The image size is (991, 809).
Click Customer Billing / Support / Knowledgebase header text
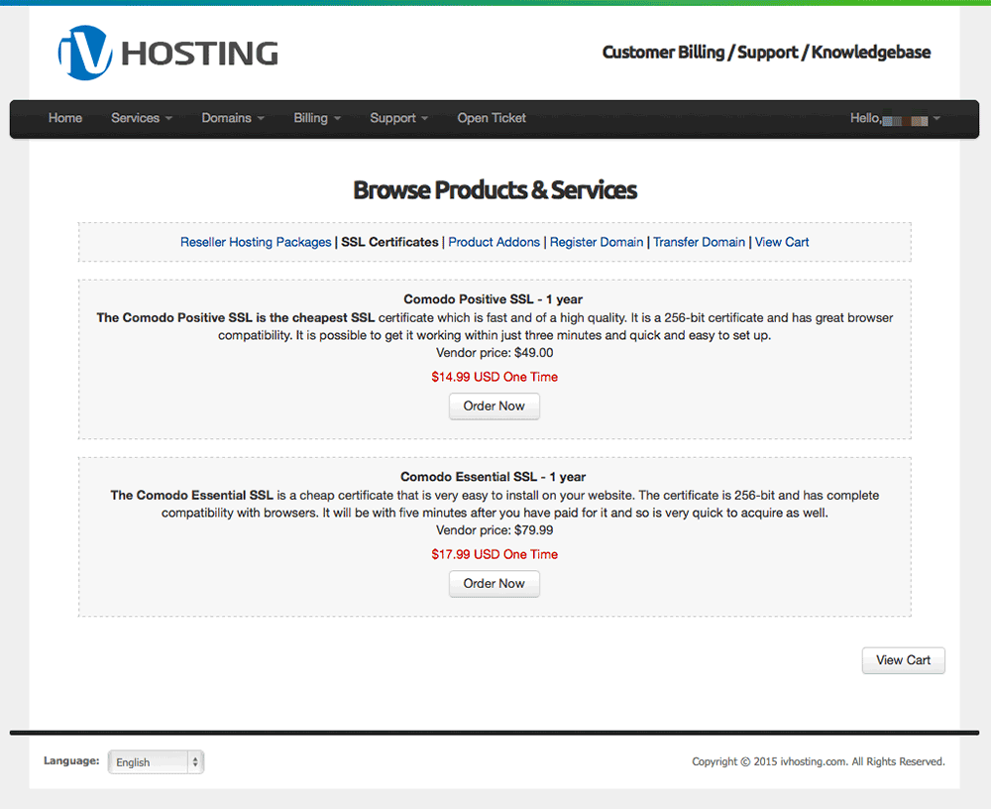click(766, 53)
